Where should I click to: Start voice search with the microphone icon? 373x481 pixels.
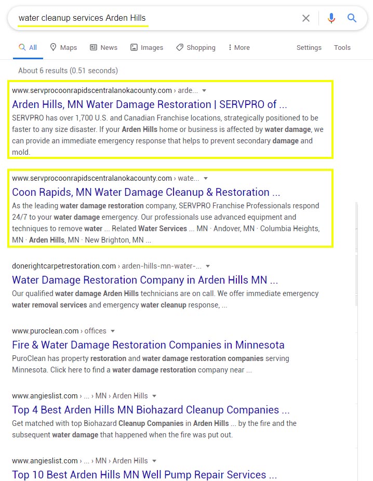pos(331,18)
